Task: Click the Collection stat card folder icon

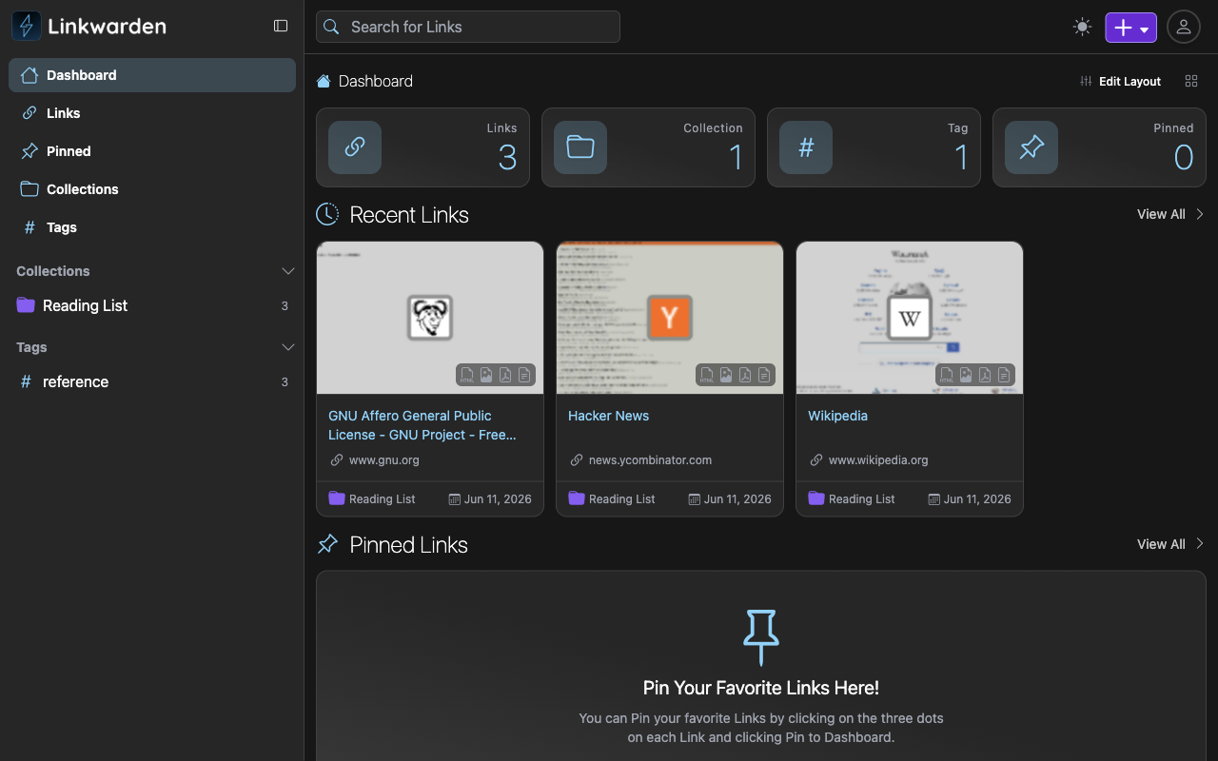Action: click(x=580, y=147)
